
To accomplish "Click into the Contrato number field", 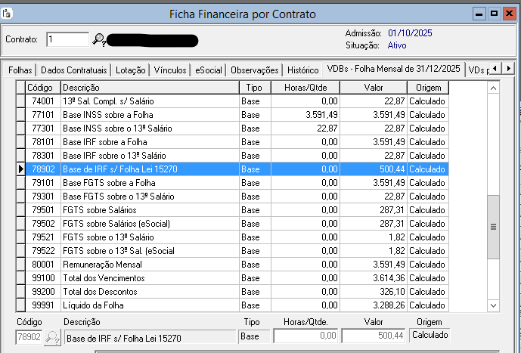I will (x=67, y=39).
